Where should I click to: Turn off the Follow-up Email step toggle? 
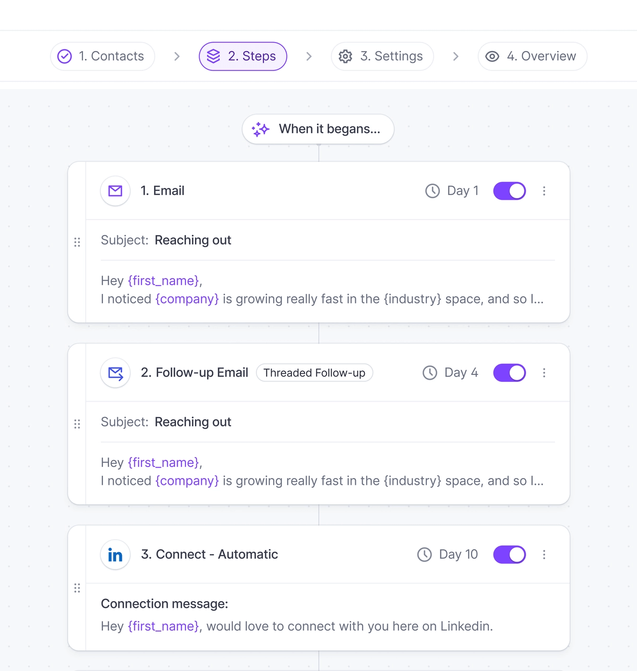(509, 373)
